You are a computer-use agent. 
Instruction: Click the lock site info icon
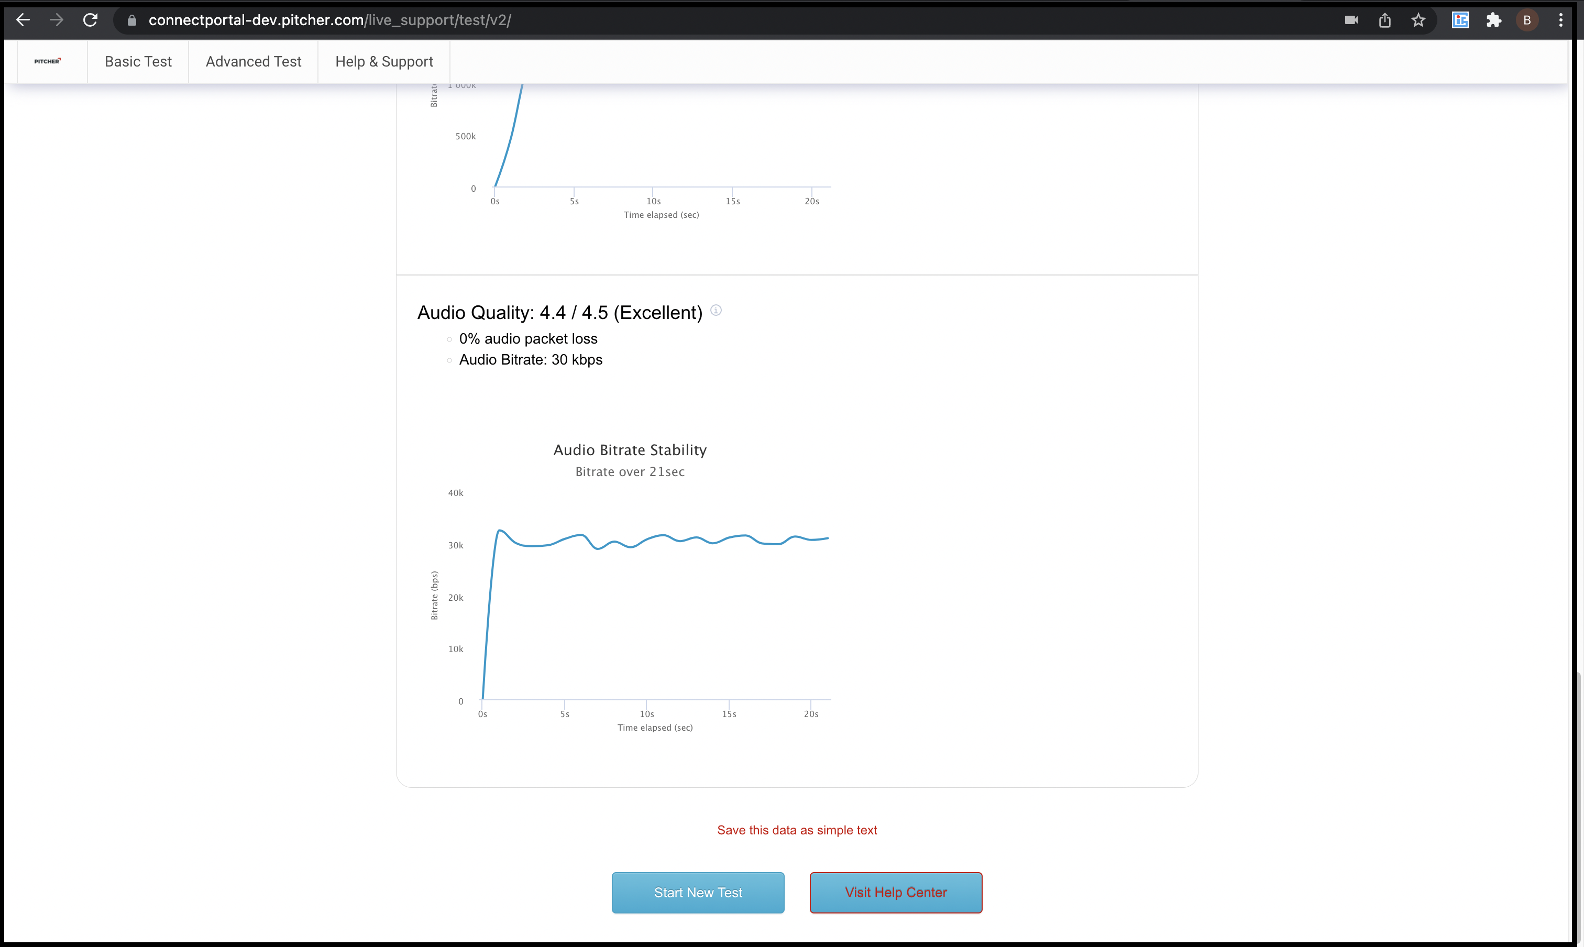coord(132,20)
